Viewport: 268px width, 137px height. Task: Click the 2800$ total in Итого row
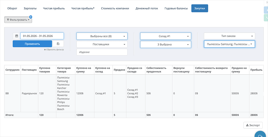point(254,115)
